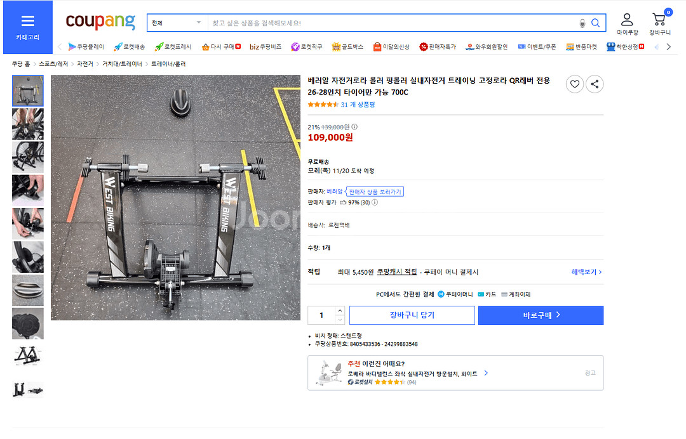686x439 pixels.
Task: Expand more quick links with the right chevron
Action: pyautogui.click(x=668, y=46)
